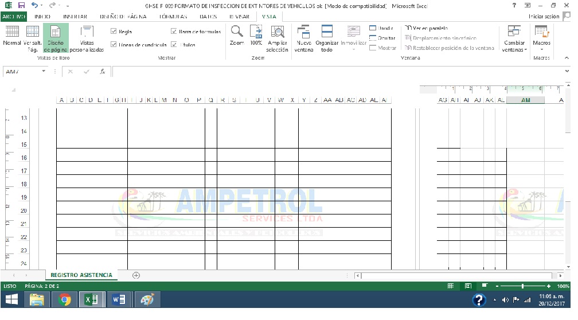Open the INICIO tab
The height and width of the screenshot is (320, 578).
[x=42, y=17]
